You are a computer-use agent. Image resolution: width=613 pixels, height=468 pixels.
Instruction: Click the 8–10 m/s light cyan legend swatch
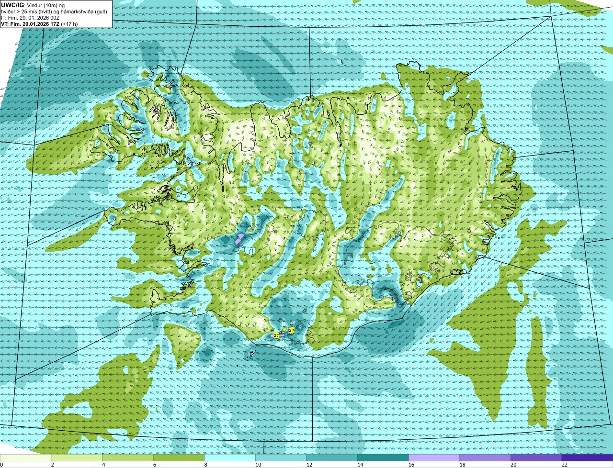pos(230,458)
